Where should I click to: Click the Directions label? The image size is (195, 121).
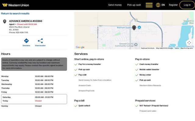point(27,46)
